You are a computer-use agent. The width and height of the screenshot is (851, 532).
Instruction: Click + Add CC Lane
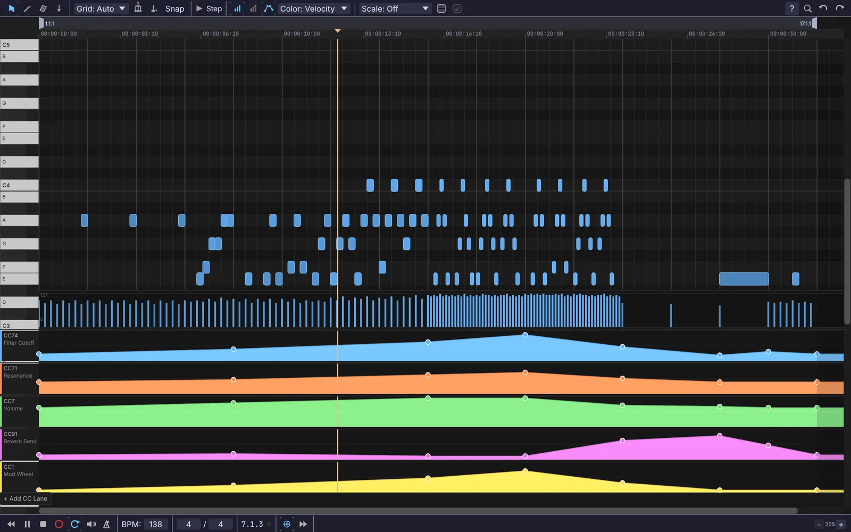26,498
